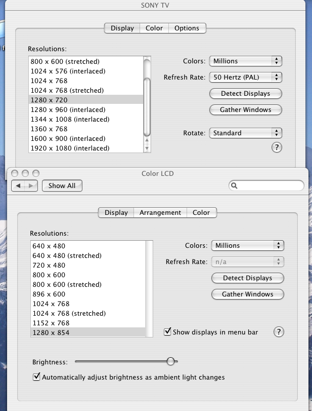This screenshot has height=411, width=312.
Task: Select 800 x 600 on Color LCD
Action: 88,275
